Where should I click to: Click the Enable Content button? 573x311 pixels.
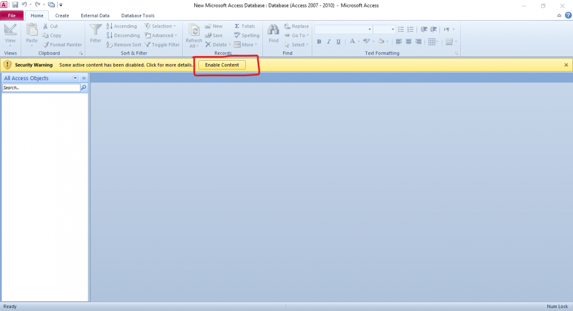[222, 65]
